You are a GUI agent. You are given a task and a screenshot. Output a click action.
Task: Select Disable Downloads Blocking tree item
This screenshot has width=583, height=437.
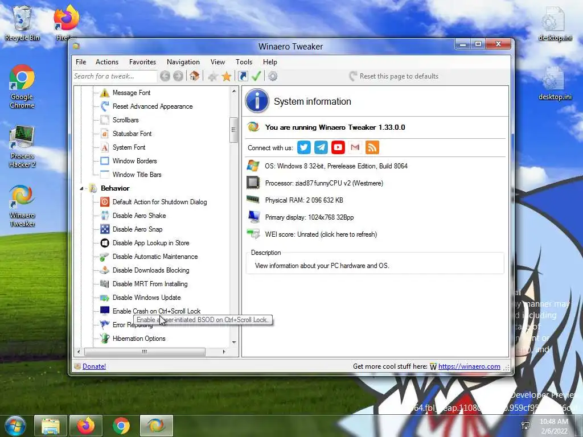pyautogui.click(x=150, y=270)
